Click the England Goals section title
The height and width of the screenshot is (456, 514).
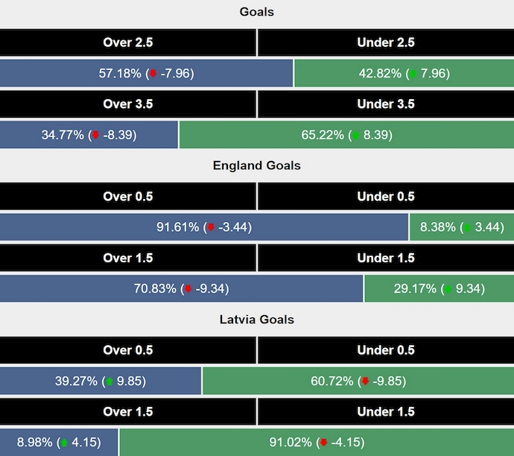point(257,165)
